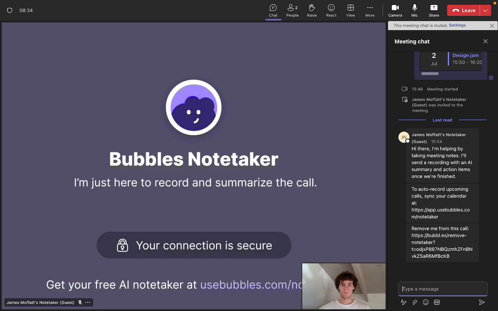Click the shield privacy icon
Image resolution: width=498 pixels, height=311 pixels.
click(x=10, y=10)
